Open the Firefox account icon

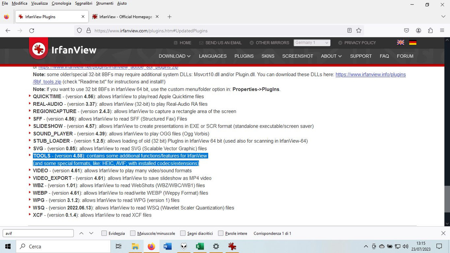click(418, 31)
